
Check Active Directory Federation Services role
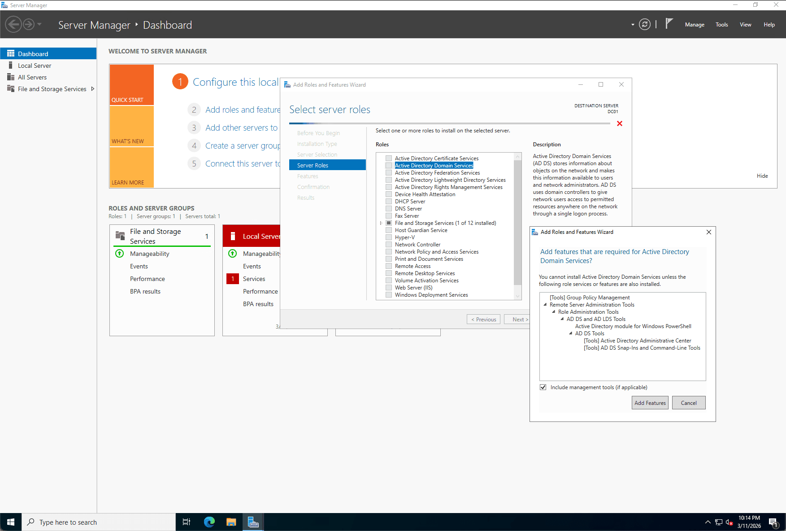tap(389, 173)
